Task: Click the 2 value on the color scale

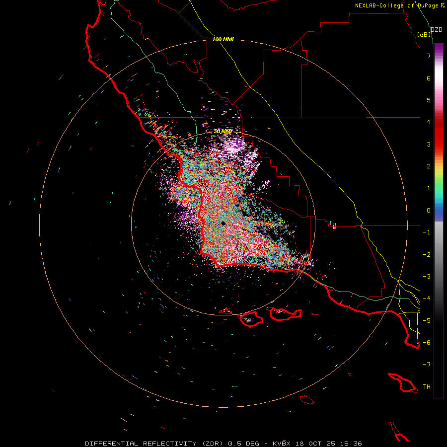Action: [x=429, y=166]
